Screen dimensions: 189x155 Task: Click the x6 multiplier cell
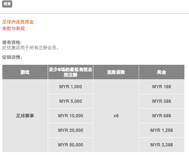point(116,116)
